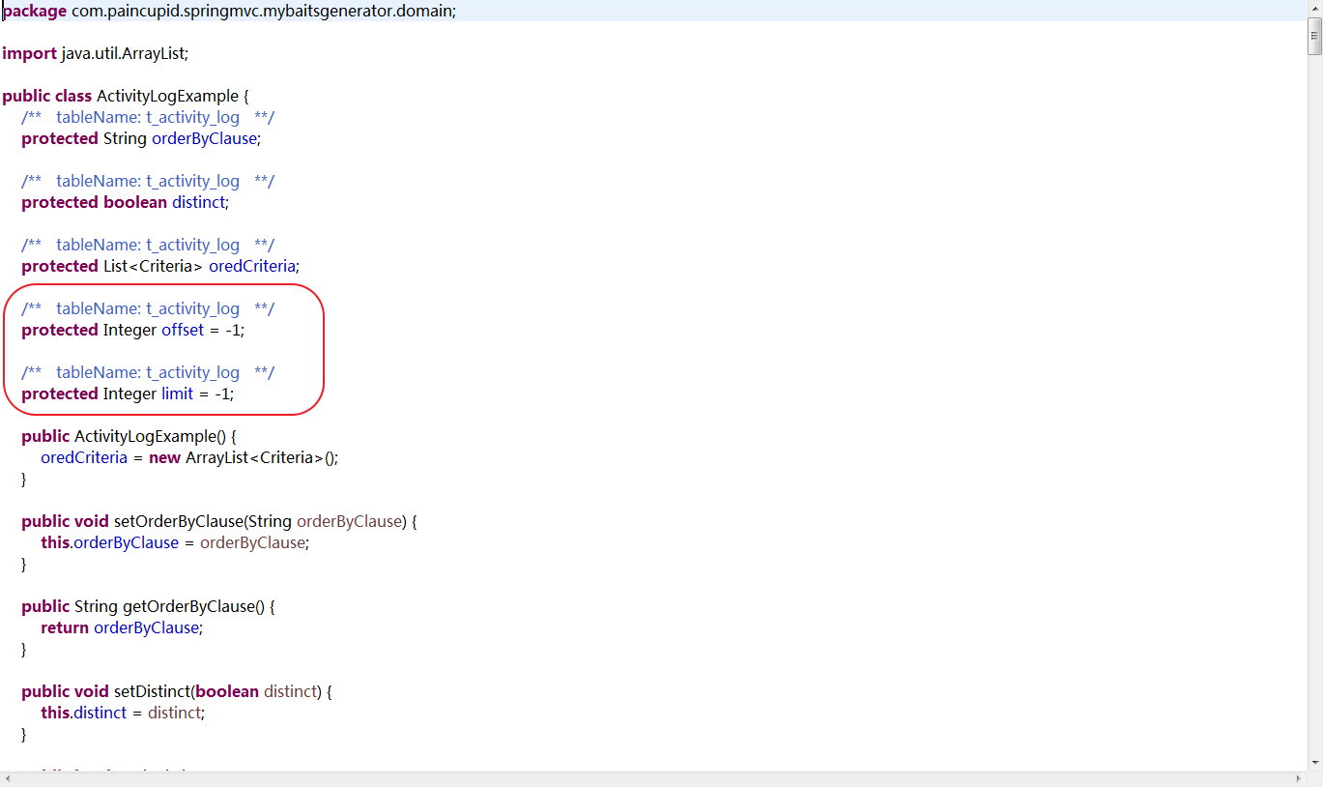Click the horizontal scrollbar right arrow
The image size is (1323, 787).
pos(1301,778)
